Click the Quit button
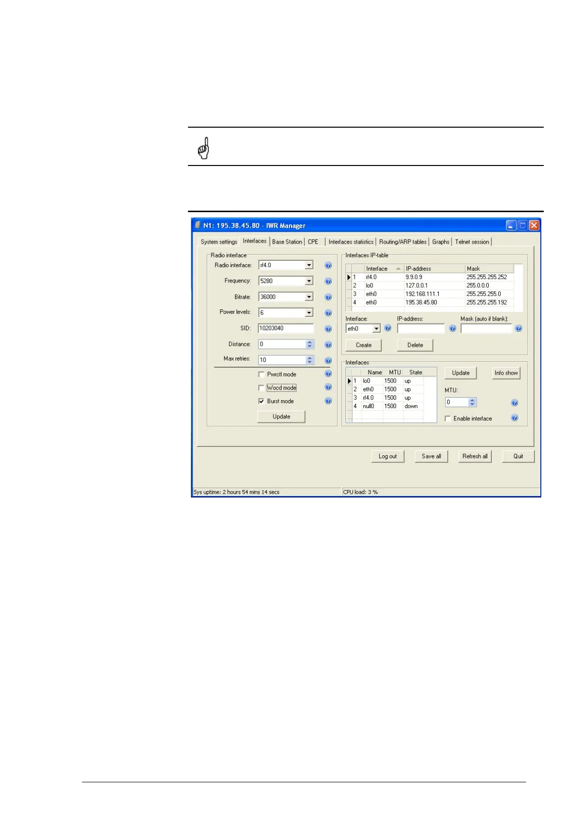Viewport: 584px width, 827px height. (518, 456)
